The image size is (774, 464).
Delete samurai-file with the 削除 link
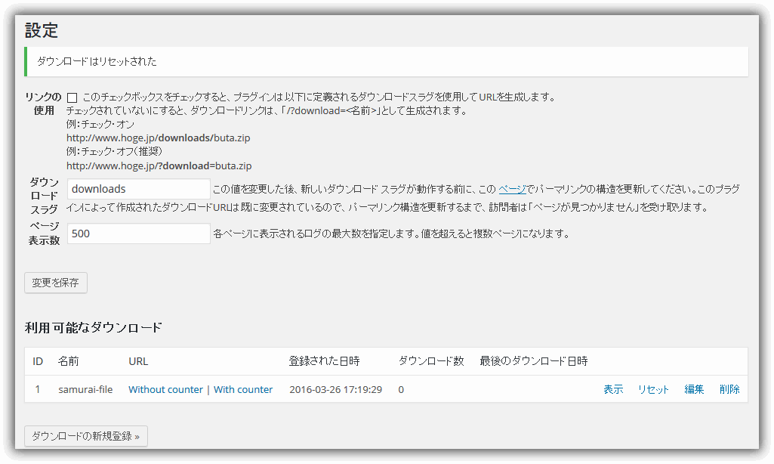coord(729,390)
